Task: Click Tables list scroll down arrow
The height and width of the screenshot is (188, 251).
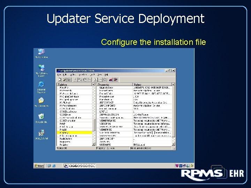Action: (x=94, y=144)
